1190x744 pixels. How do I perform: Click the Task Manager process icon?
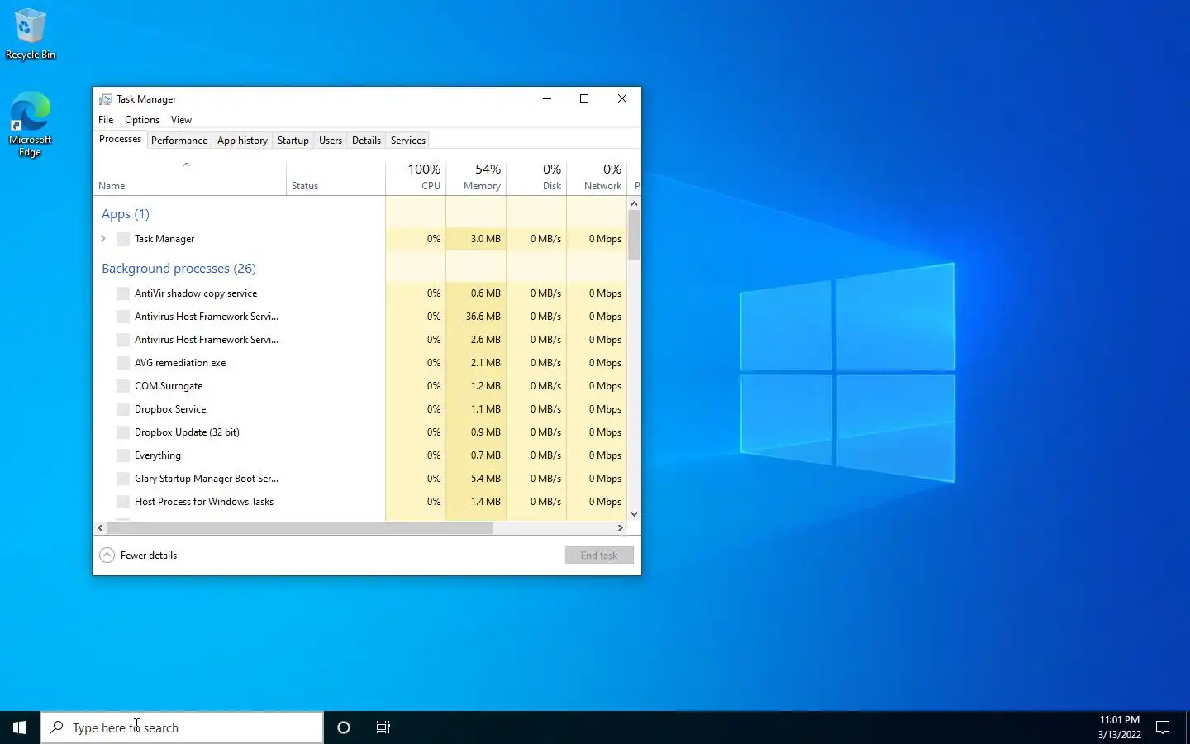click(x=123, y=239)
